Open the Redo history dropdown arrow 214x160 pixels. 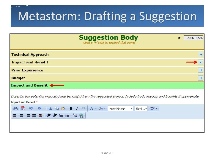(x=44, y=108)
